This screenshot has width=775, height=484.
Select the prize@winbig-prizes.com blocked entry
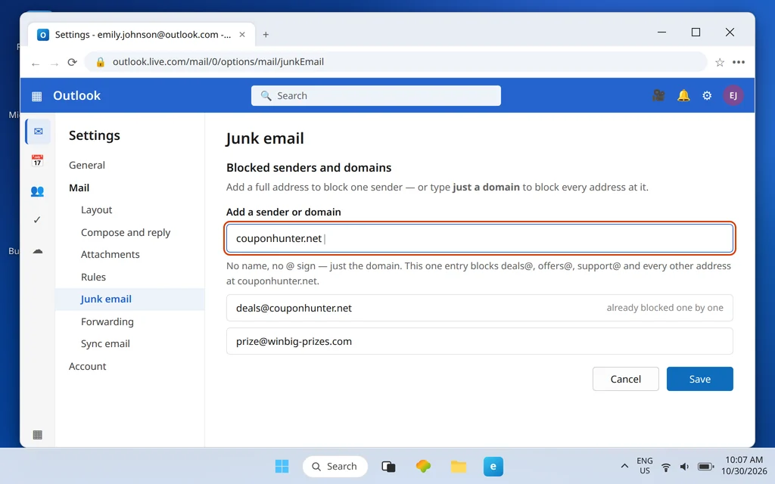[x=479, y=341]
